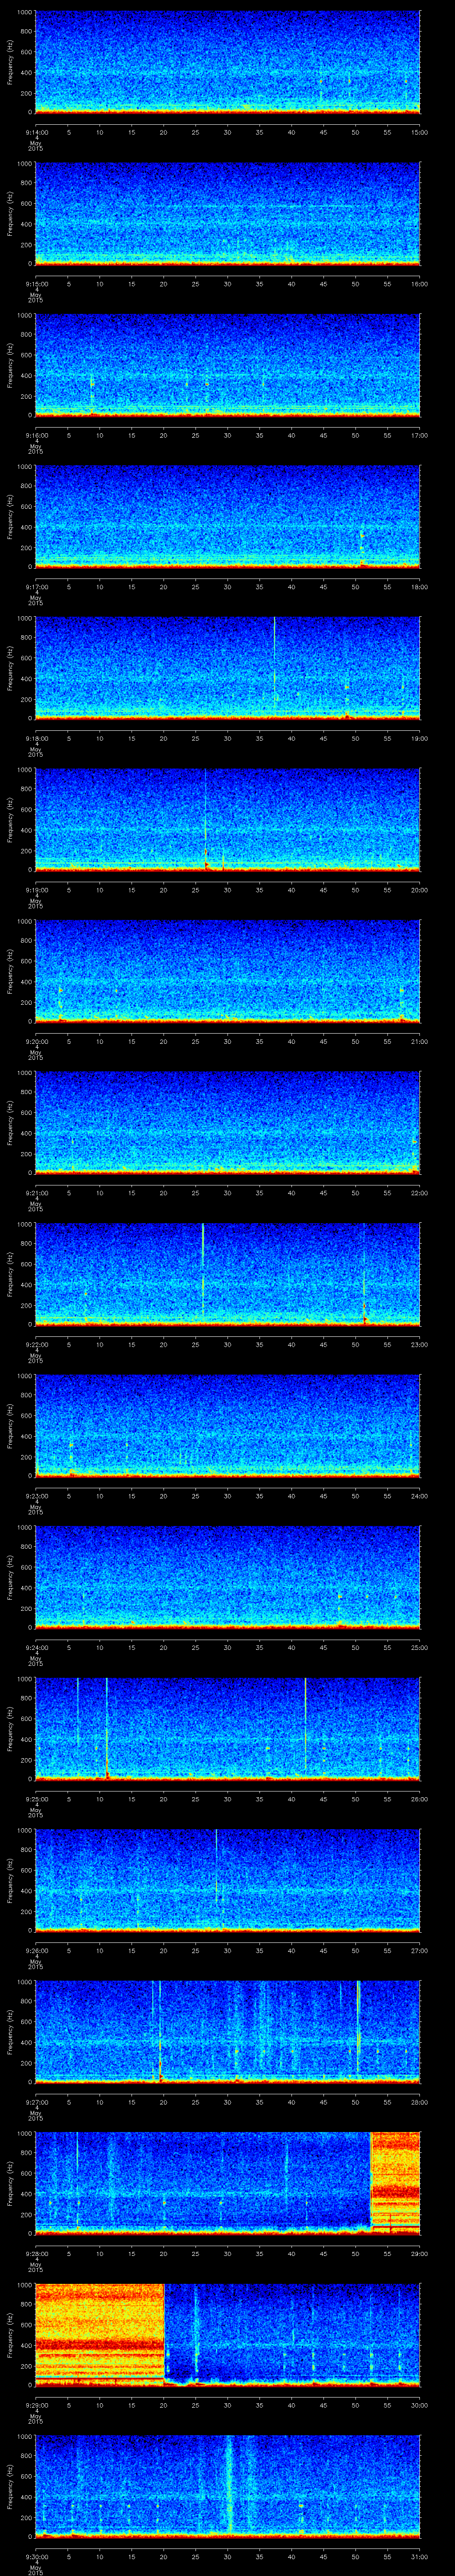Select the 26:00 end time label
Screen dimensions: 455x2576
[420, 1799]
